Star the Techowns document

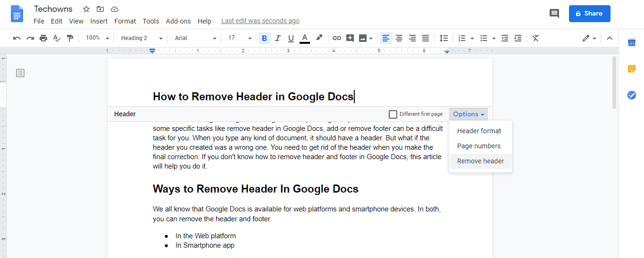click(86, 9)
